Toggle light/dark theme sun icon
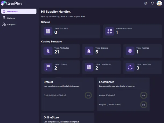Screen dimensions: 164x123 tap(145, 3)
